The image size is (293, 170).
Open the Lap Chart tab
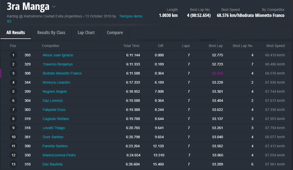tap(86, 33)
